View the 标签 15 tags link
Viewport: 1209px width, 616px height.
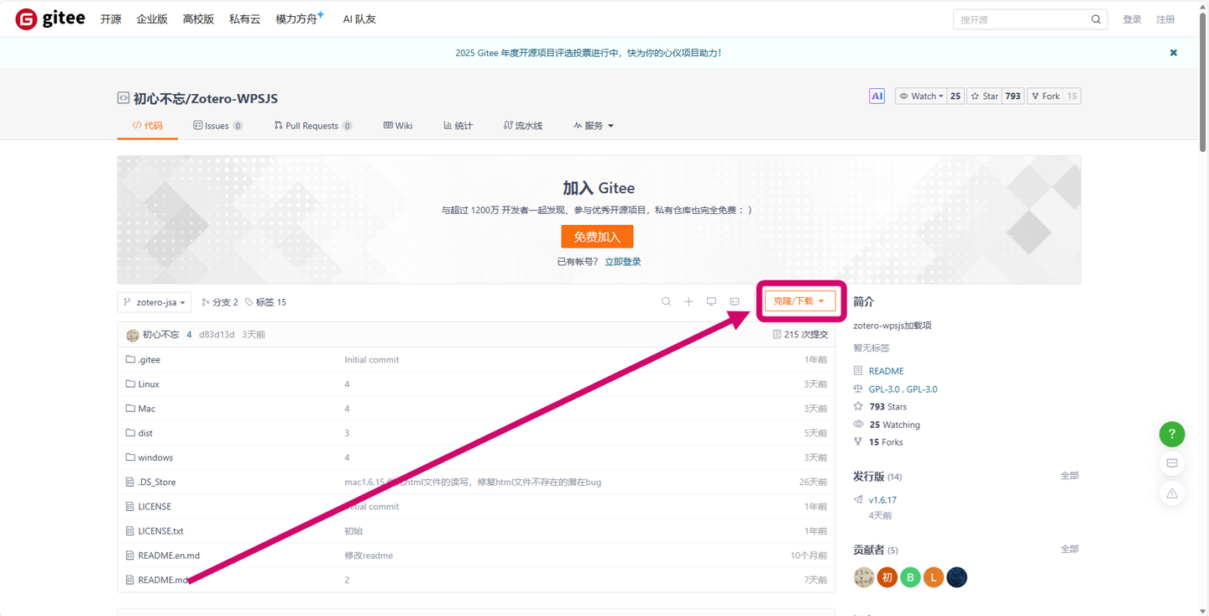click(265, 302)
